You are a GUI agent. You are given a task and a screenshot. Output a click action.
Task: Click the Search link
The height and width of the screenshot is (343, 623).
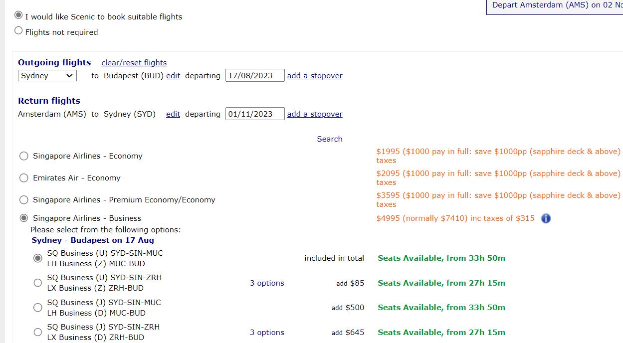click(330, 139)
